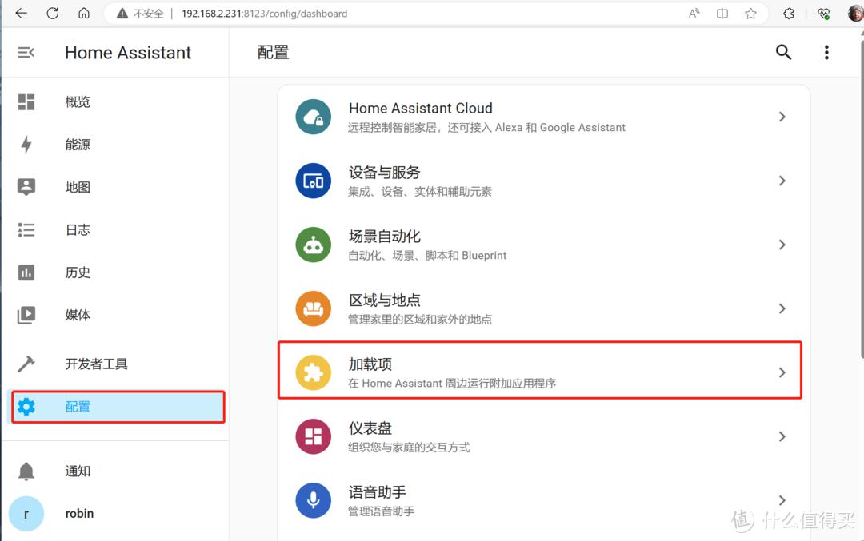This screenshot has height=541, width=864.
Task: Select 配置 in the sidebar menu
Action: [78, 406]
